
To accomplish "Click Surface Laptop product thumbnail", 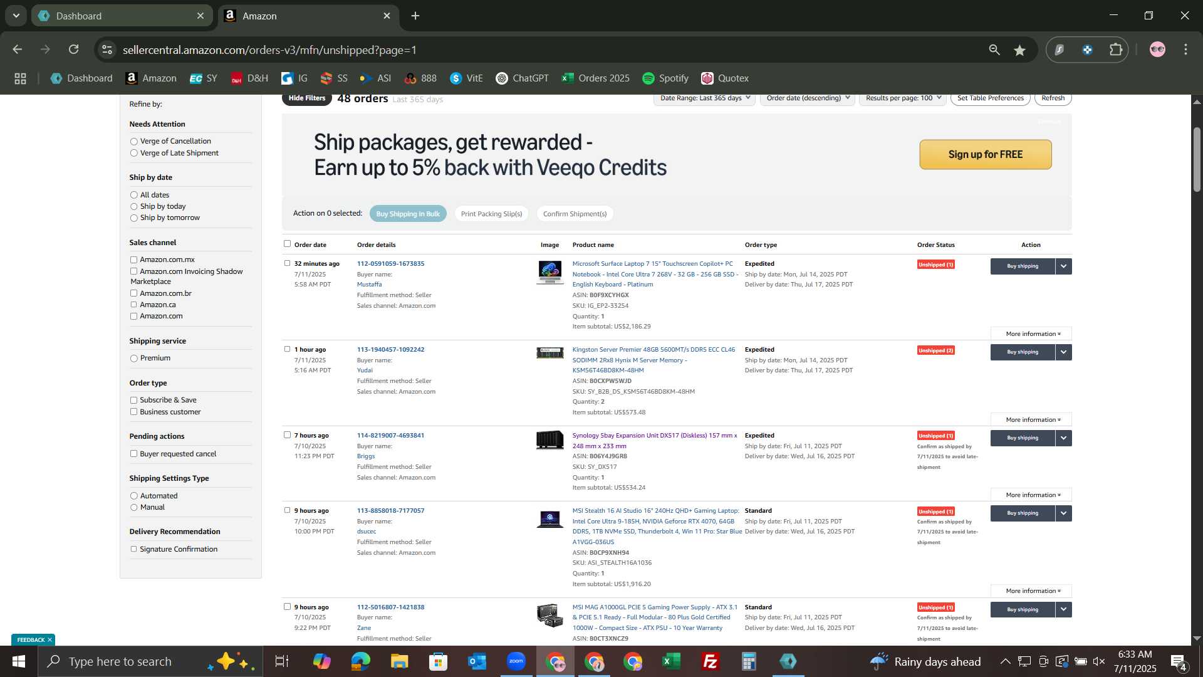I will [x=550, y=273].
